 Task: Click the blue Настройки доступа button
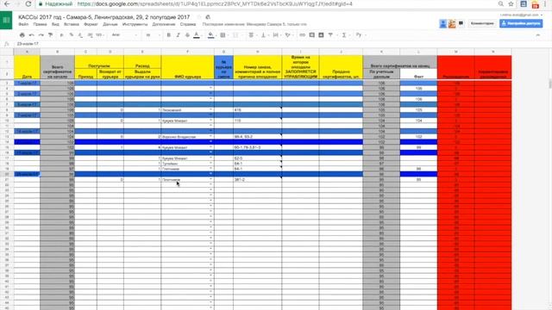point(521,23)
